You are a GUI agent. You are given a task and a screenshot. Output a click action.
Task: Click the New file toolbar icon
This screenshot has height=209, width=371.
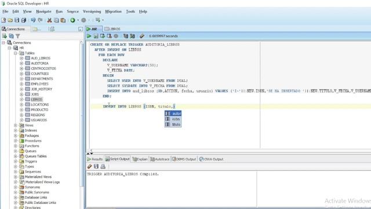(x=3, y=20)
